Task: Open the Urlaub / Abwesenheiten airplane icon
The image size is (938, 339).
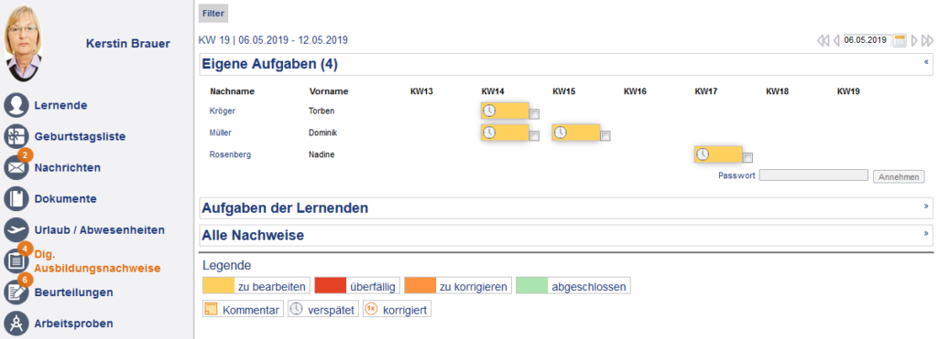Action: (16, 229)
